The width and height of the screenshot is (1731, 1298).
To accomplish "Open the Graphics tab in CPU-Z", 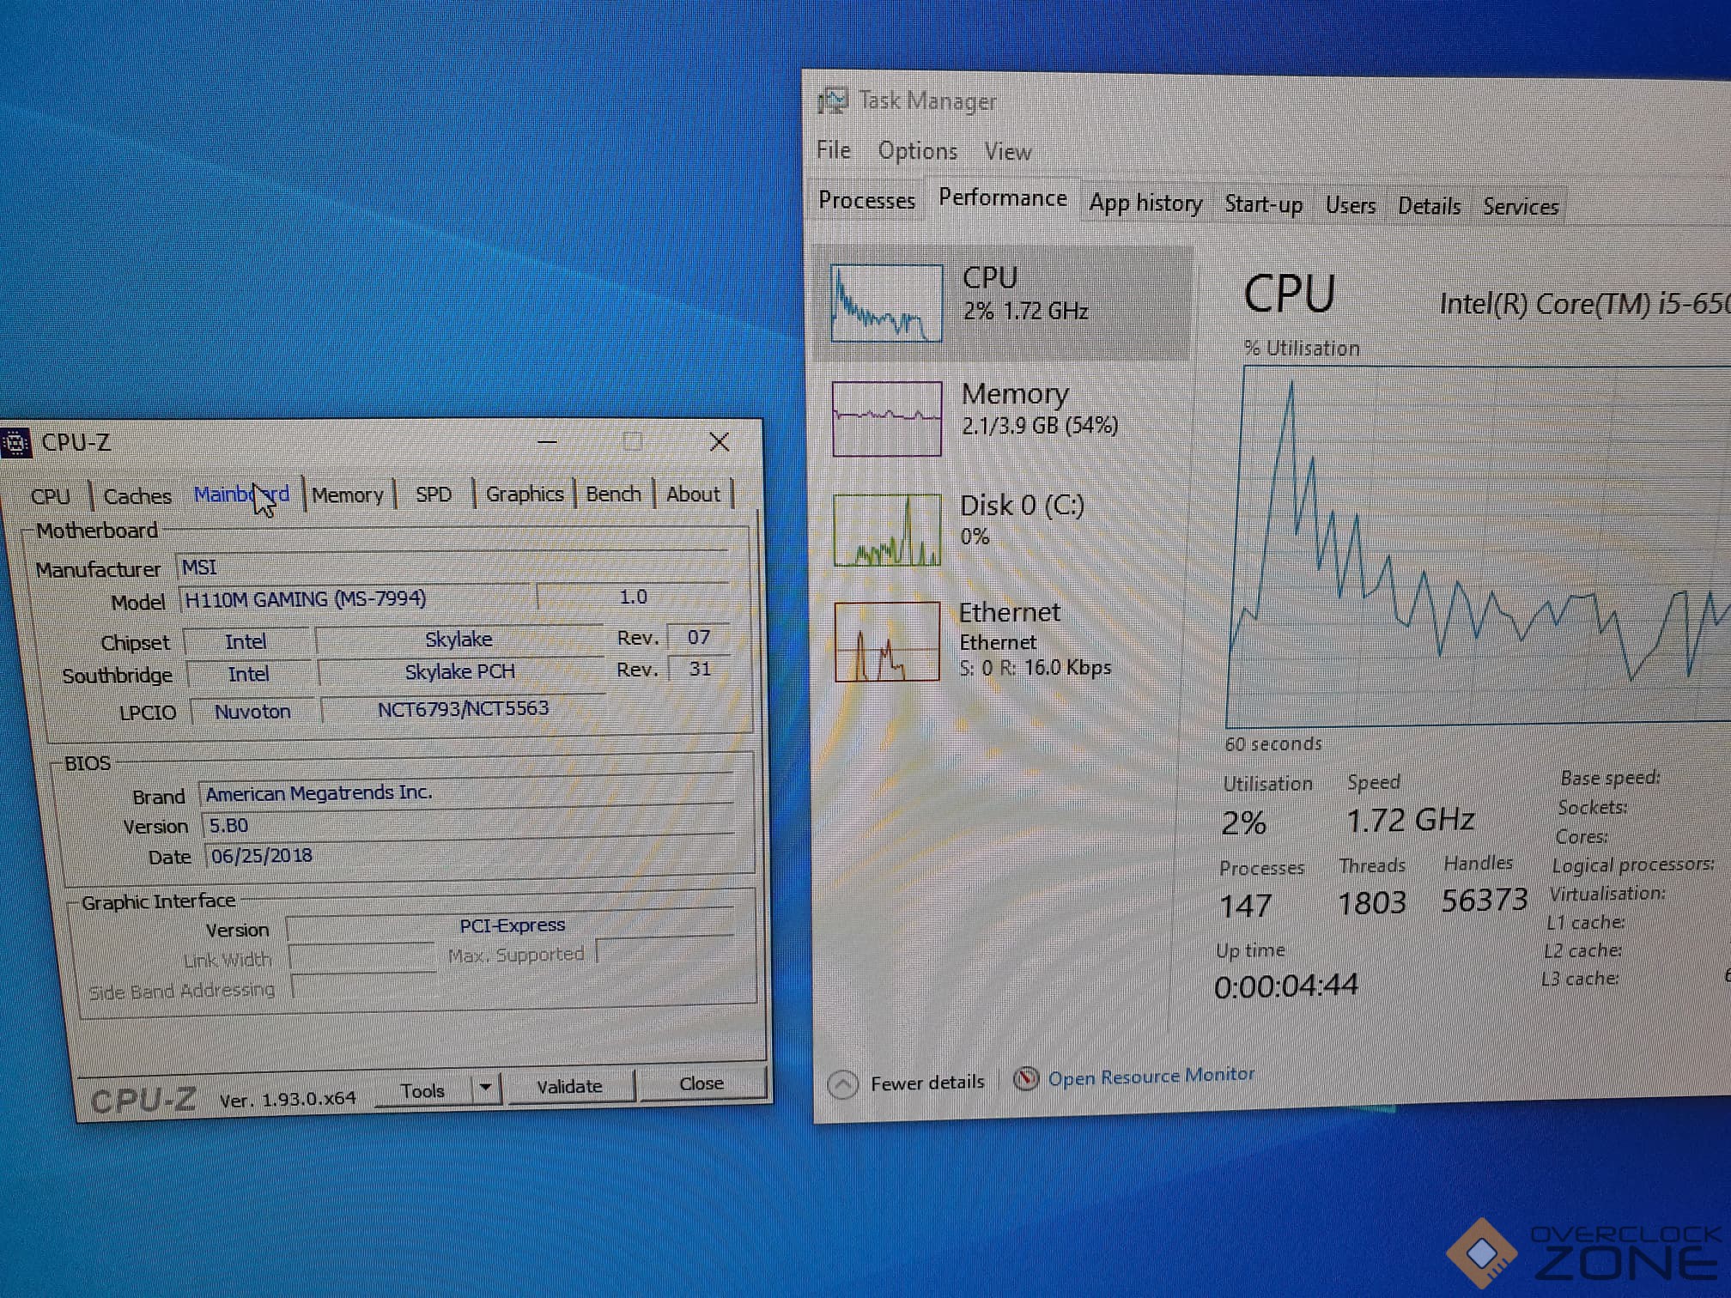I will click(524, 494).
